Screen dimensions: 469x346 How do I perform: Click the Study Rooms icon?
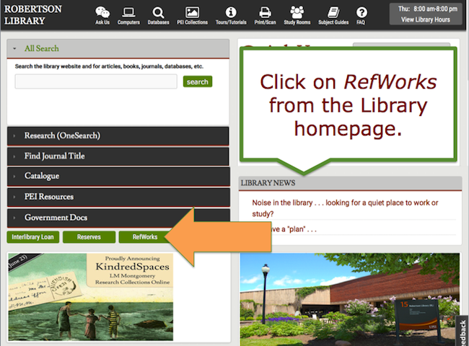coord(297,13)
